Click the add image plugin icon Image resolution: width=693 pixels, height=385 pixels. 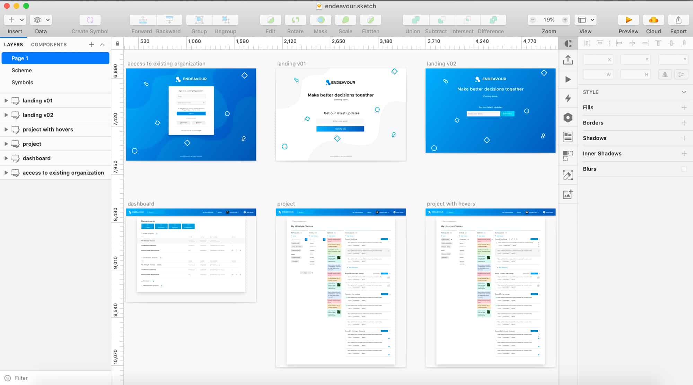pyautogui.click(x=568, y=194)
